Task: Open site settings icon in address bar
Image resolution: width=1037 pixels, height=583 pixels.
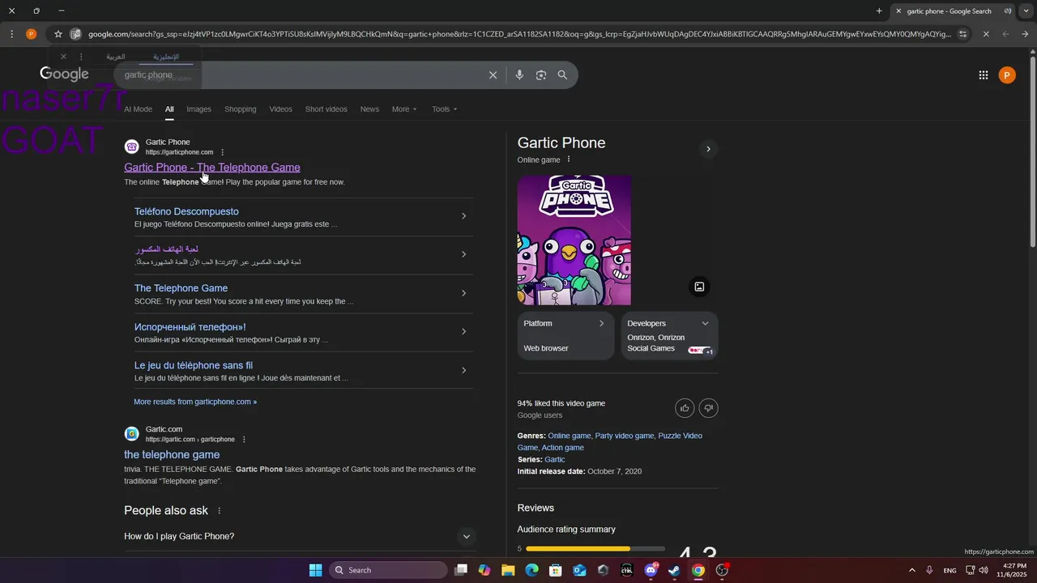Action: tap(962, 34)
